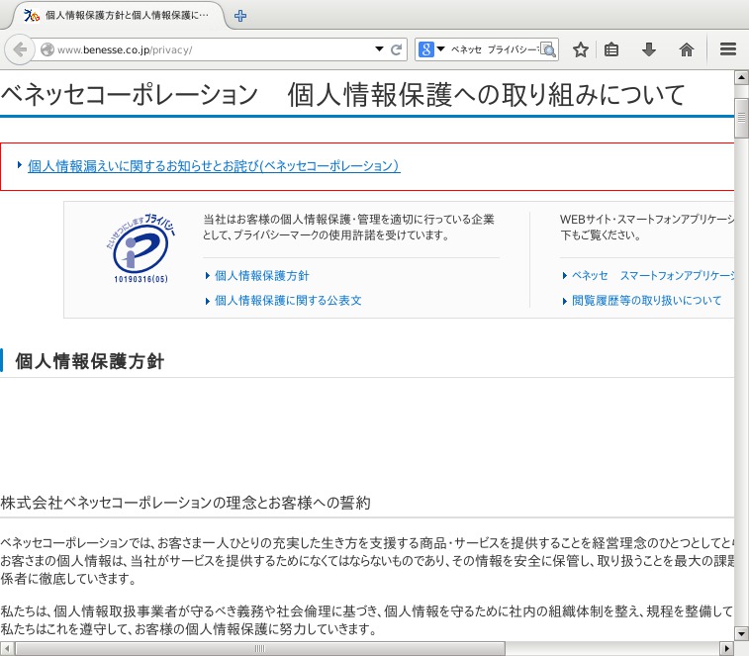Click the horizontal scrollbar right arrow
The image size is (749, 656).
click(x=726, y=649)
